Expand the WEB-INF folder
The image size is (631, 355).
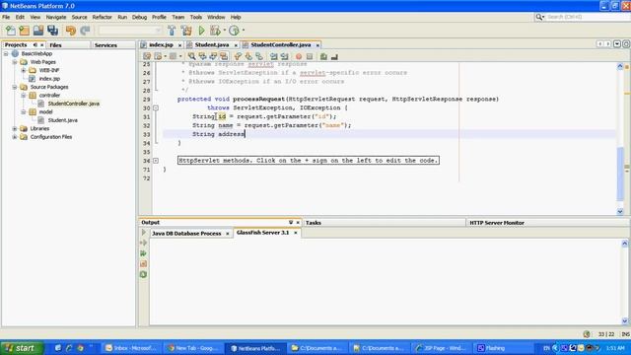click(x=24, y=70)
